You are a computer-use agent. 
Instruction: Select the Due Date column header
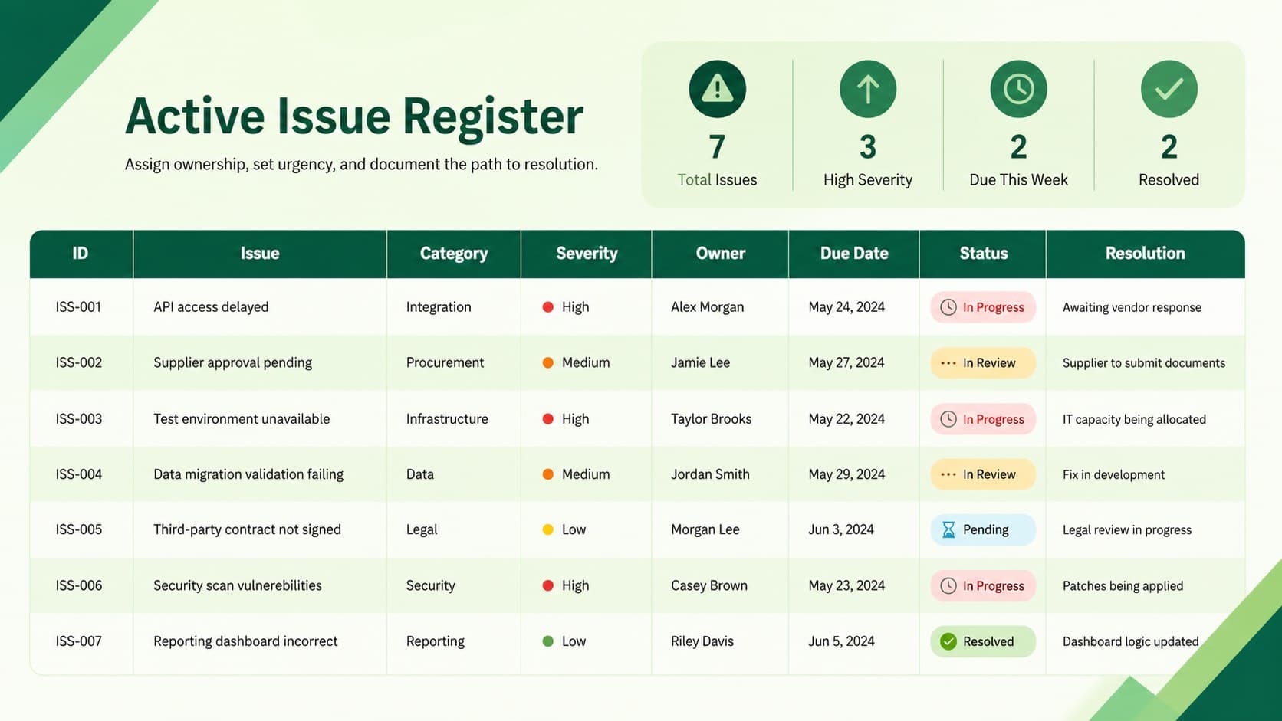(x=854, y=254)
